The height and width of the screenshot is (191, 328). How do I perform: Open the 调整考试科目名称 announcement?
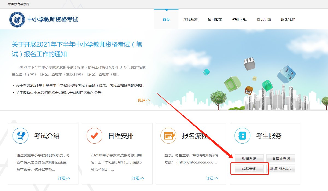58,93
